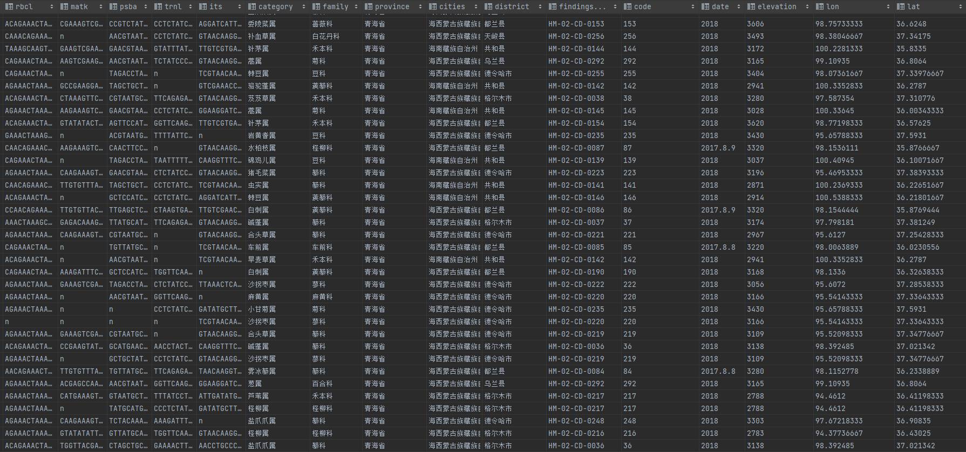Toggle sort arrows on the lon column
This screenshot has height=452, width=966.
888,7
